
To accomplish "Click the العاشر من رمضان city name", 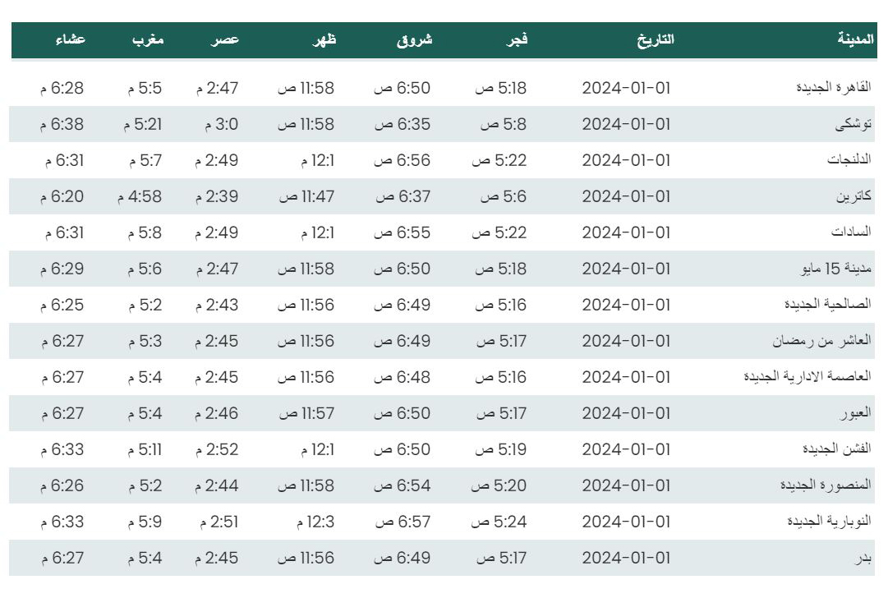I will 821,341.
